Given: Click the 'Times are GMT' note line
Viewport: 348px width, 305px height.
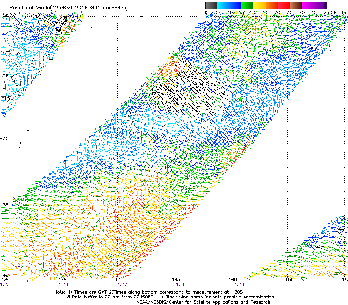Looking at the screenshot, I should click(x=149, y=292).
